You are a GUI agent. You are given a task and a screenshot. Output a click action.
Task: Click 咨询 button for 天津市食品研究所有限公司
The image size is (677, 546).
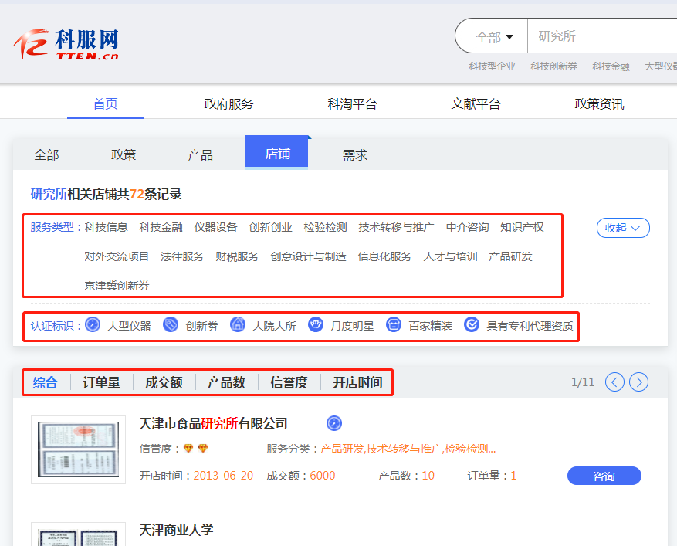point(604,476)
